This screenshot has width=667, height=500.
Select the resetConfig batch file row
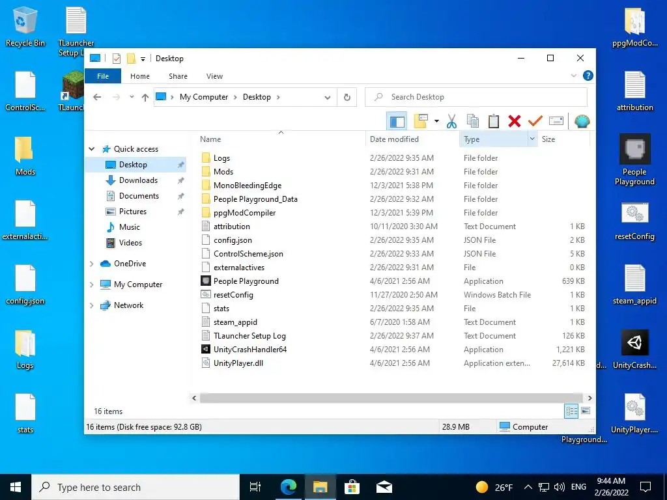coord(393,295)
